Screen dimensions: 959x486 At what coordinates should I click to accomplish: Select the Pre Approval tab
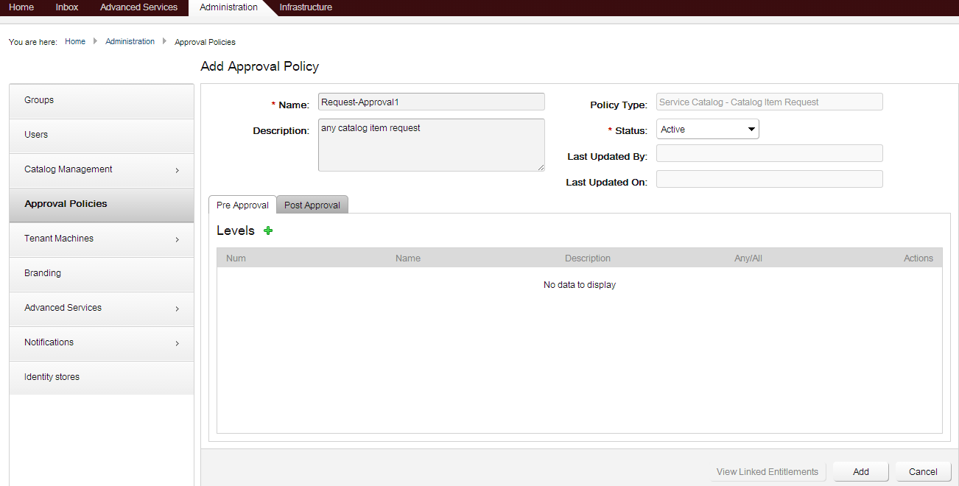(x=242, y=205)
